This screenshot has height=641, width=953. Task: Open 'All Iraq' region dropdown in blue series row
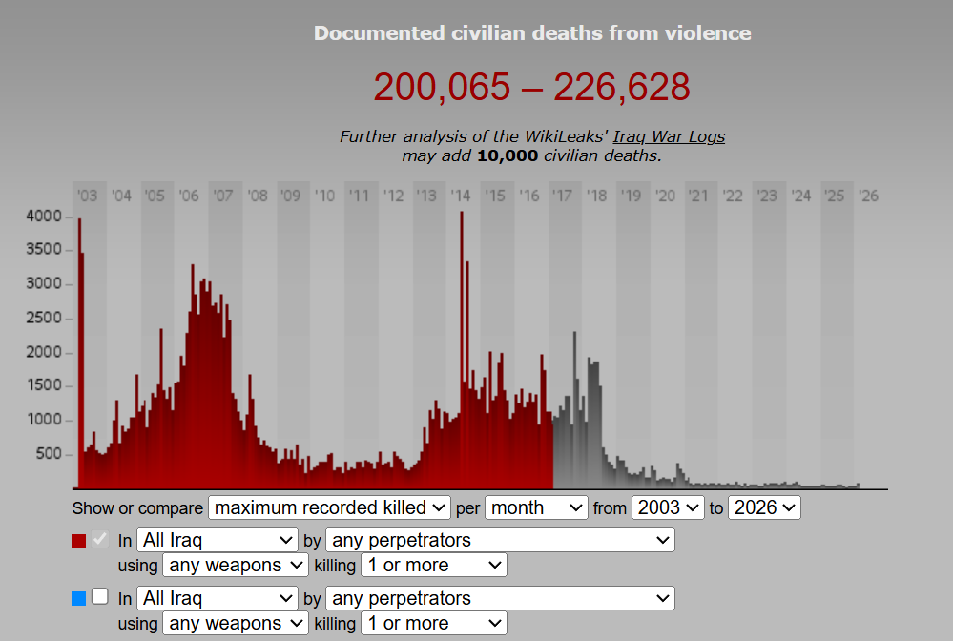pyautogui.click(x=217, y=598)
